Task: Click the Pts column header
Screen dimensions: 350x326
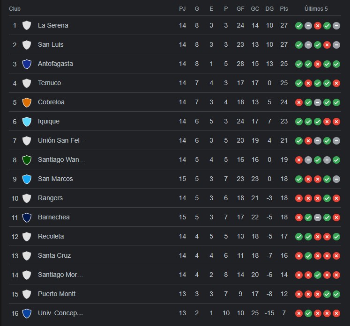Action: [284, 9]
